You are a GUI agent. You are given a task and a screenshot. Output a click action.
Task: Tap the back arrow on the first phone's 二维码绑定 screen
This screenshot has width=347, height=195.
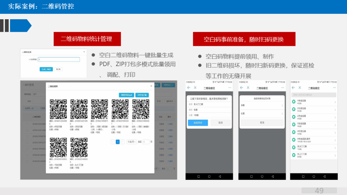(188, 88)
